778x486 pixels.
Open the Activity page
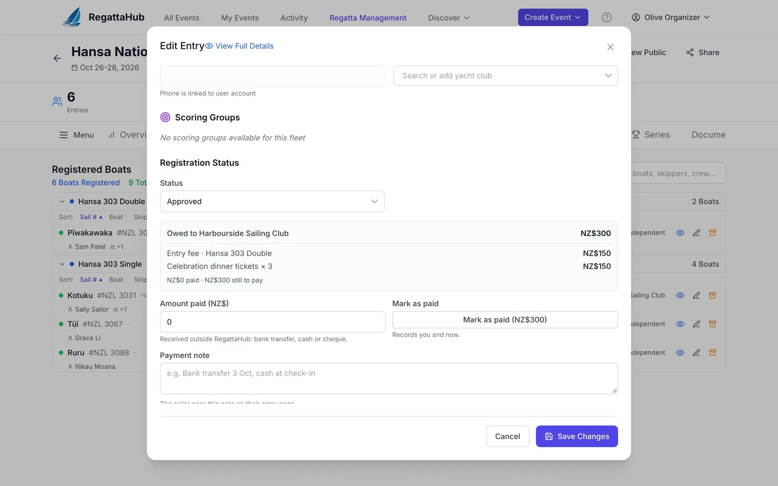pyautogui.click(x=294, y=18)
